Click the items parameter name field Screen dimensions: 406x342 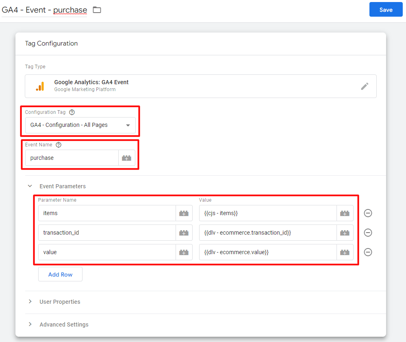(107, 213)
